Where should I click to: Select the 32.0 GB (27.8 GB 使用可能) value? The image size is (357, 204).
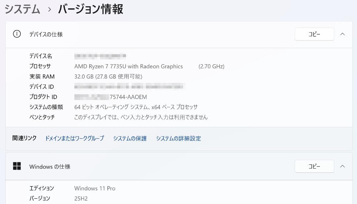coord(108,76)
